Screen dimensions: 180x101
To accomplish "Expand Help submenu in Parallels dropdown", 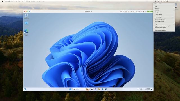I will [164, 24].
